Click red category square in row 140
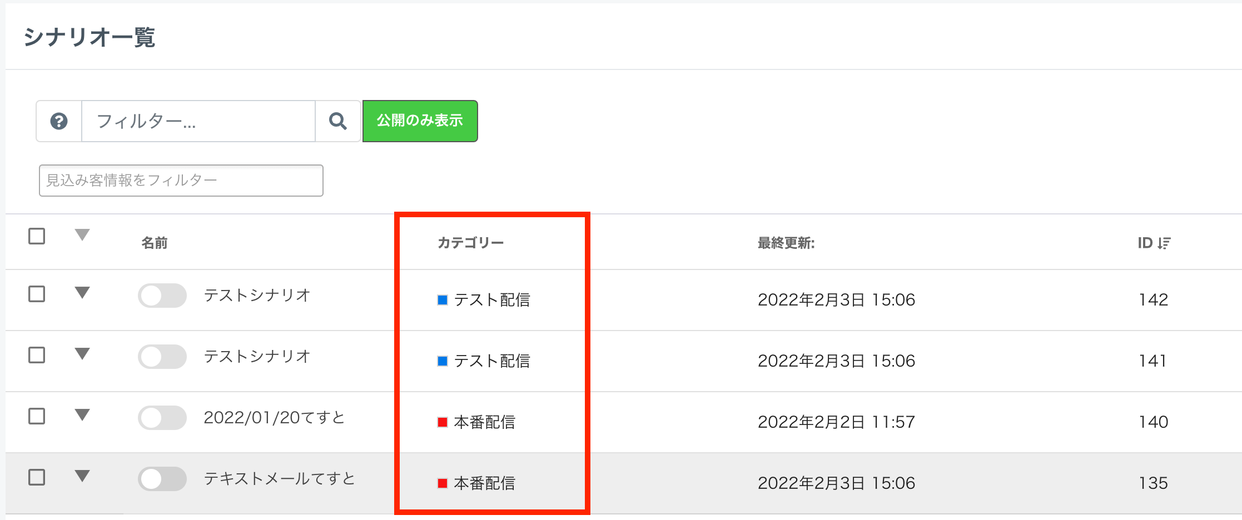Screen dimensions: 1242x520 443,422
